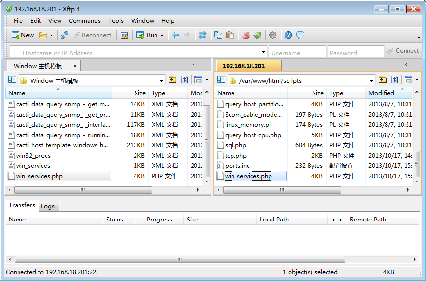Click the New session toolbar button
This screenshot has height=281, width=426.
click(22, 35)
